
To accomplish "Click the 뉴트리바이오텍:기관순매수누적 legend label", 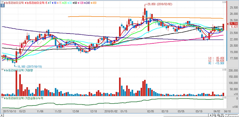I will point(24,98).
